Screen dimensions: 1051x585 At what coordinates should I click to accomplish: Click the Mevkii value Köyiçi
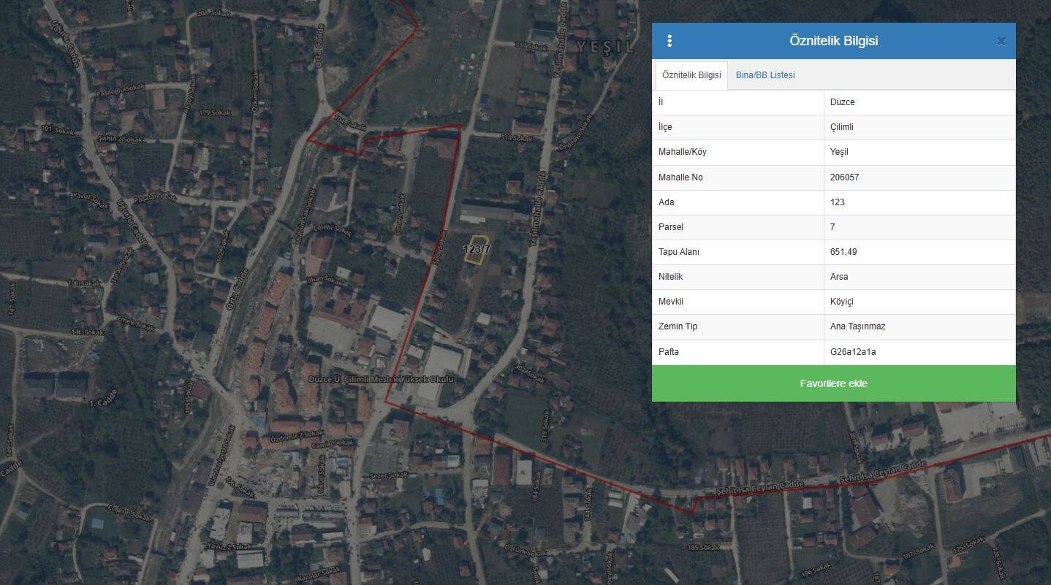(x=842, y=302)
